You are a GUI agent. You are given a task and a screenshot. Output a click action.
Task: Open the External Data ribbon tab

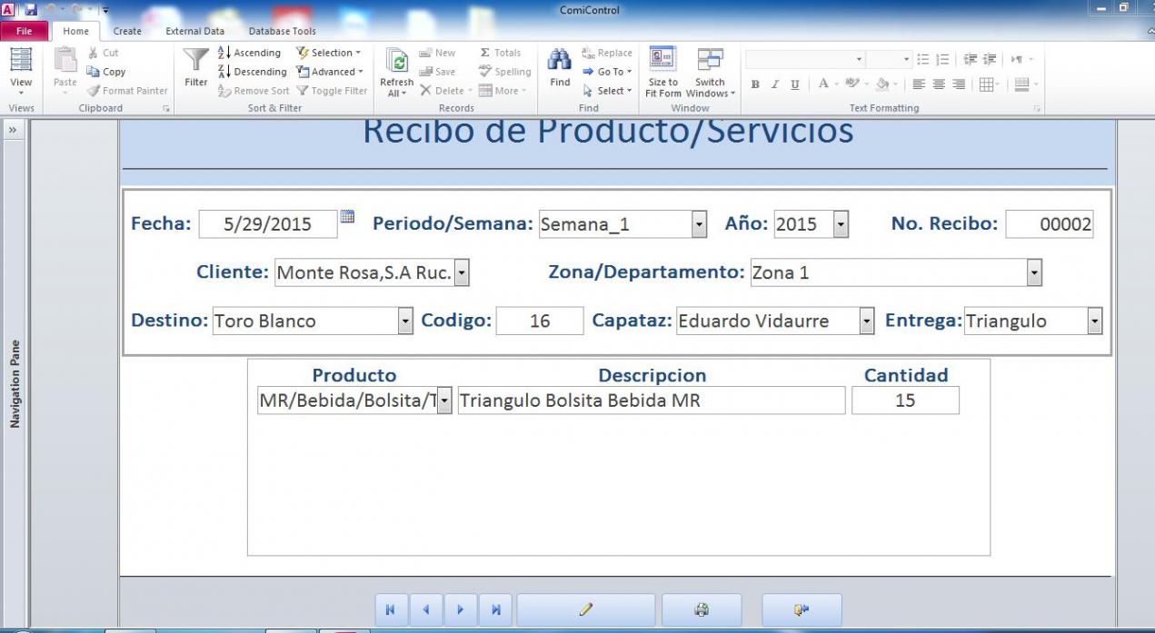(x=194, y=31)
